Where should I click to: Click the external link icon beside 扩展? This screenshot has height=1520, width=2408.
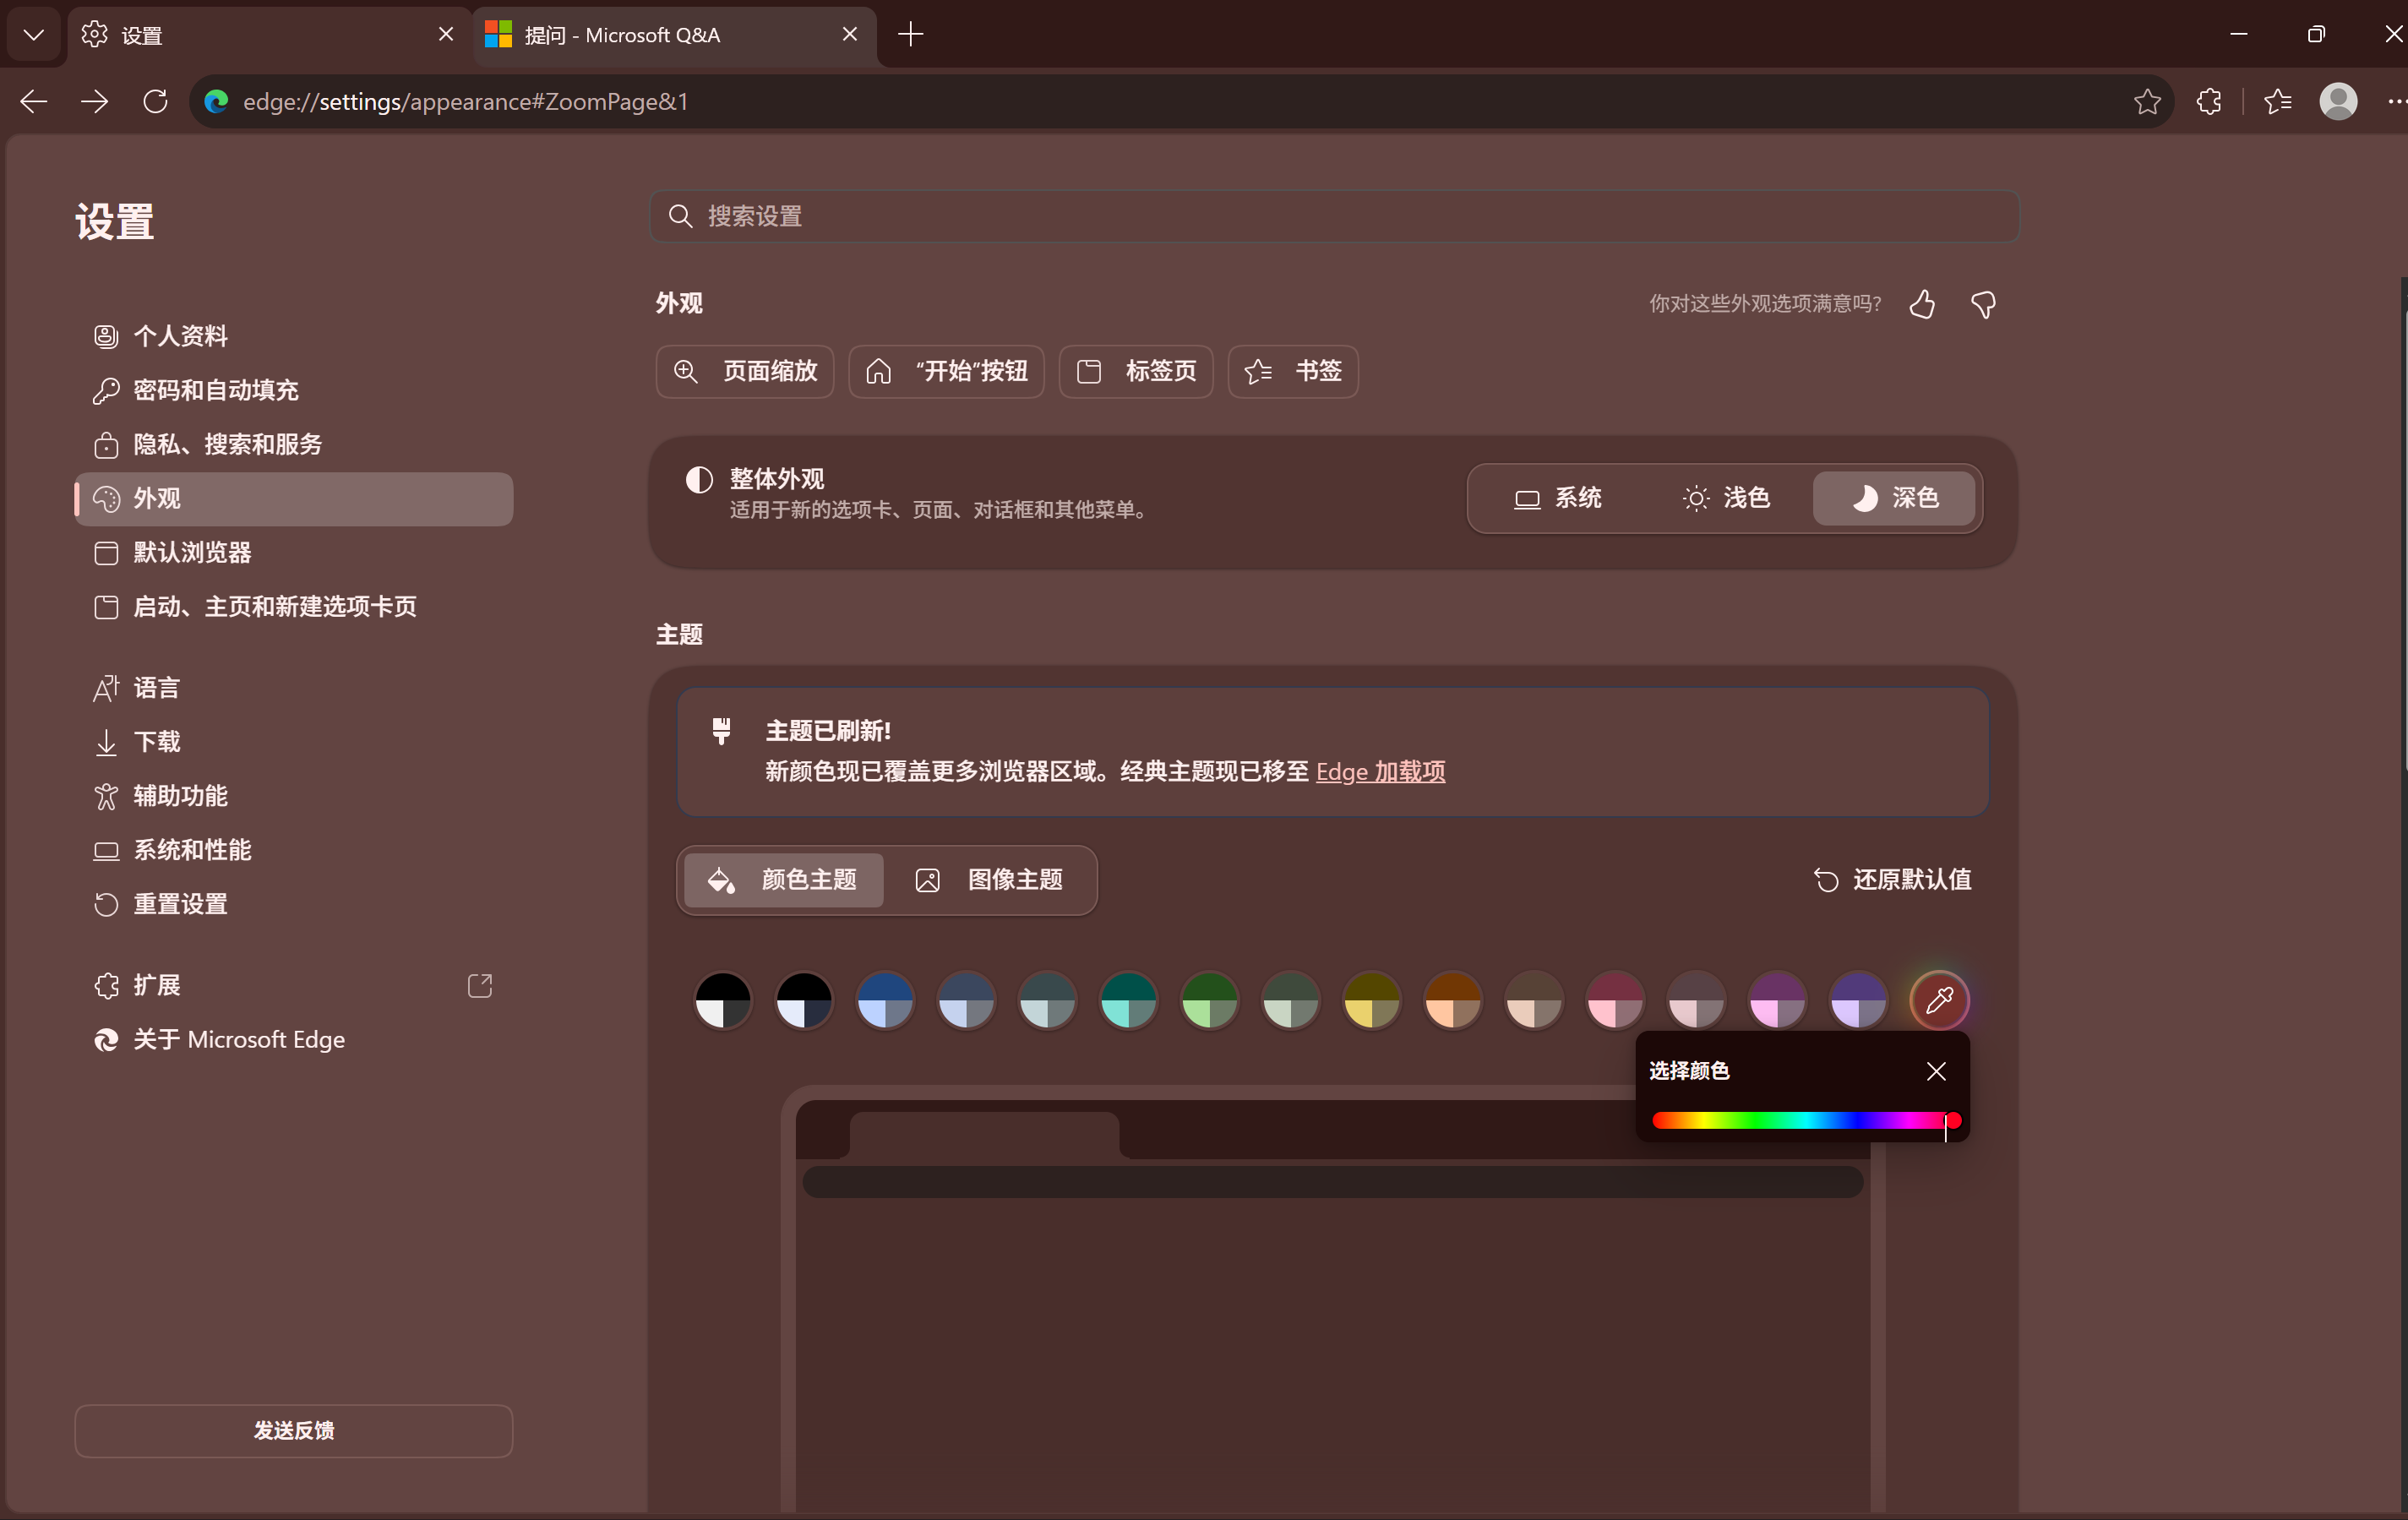pos(480,985)
